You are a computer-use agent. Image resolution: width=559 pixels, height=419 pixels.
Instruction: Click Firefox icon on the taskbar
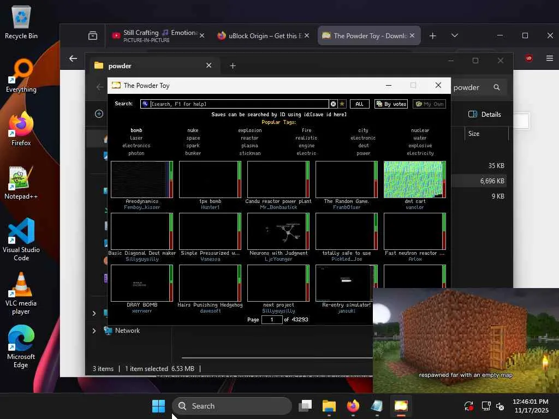(x=353, y=406)
